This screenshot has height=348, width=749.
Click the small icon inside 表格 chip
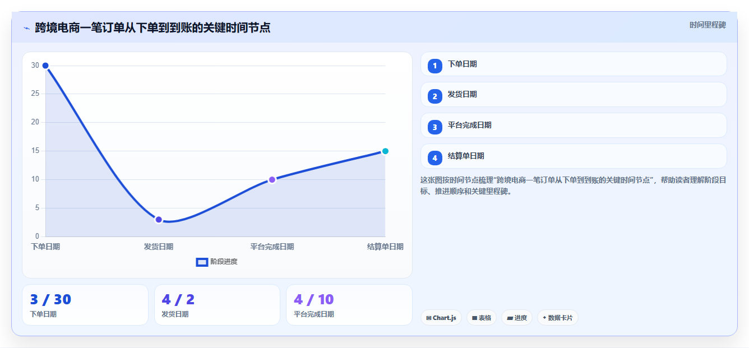[x=474, y=318]
